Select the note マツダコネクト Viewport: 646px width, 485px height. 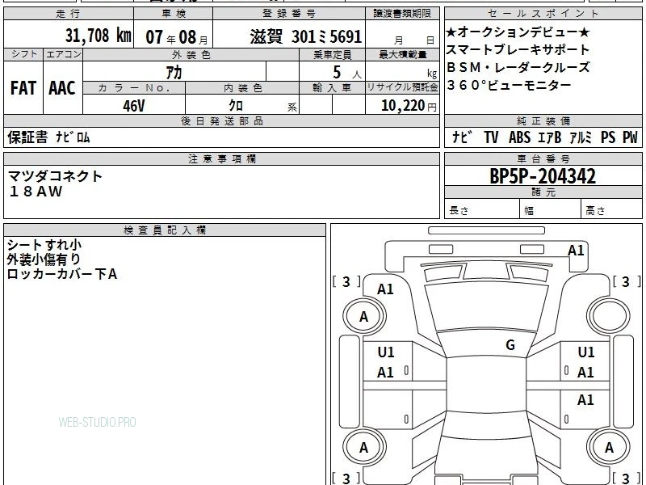point(55,176)
